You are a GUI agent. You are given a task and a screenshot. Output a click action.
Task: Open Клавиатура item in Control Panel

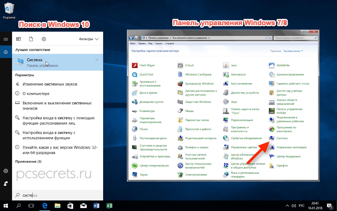143,111
